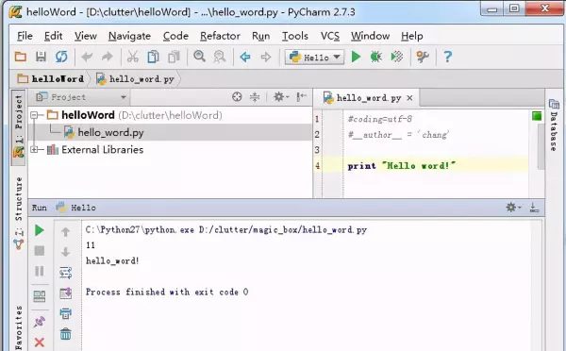Viewport: 566px width, 351px height.
Task: Click the line 4 gutter number
Action: tap(317, 166)
